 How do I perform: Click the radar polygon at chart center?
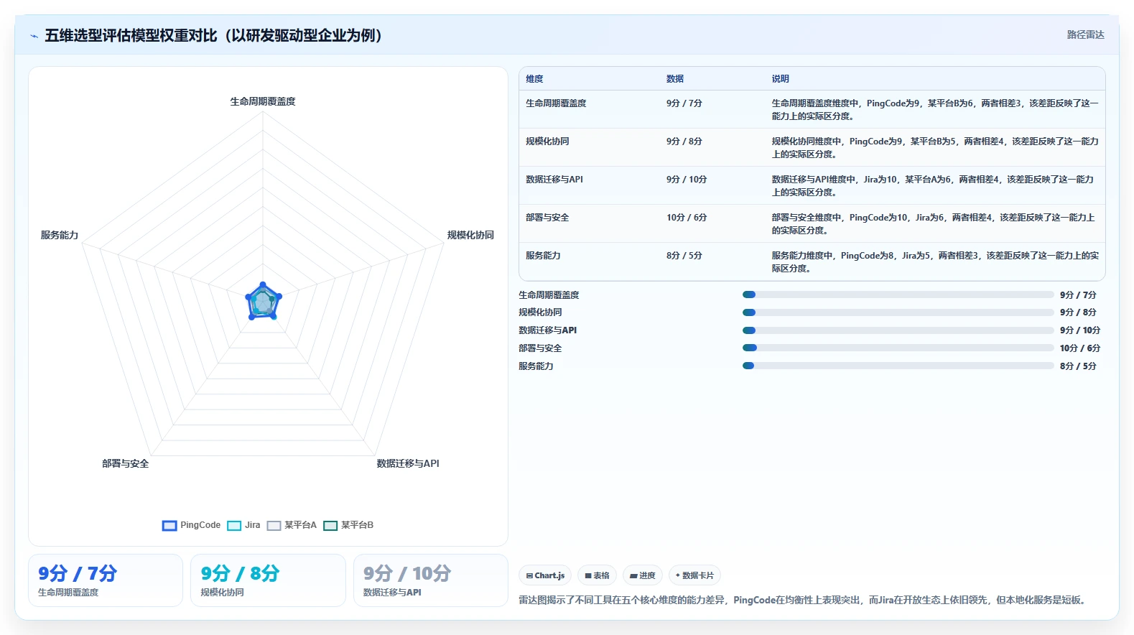263,302
